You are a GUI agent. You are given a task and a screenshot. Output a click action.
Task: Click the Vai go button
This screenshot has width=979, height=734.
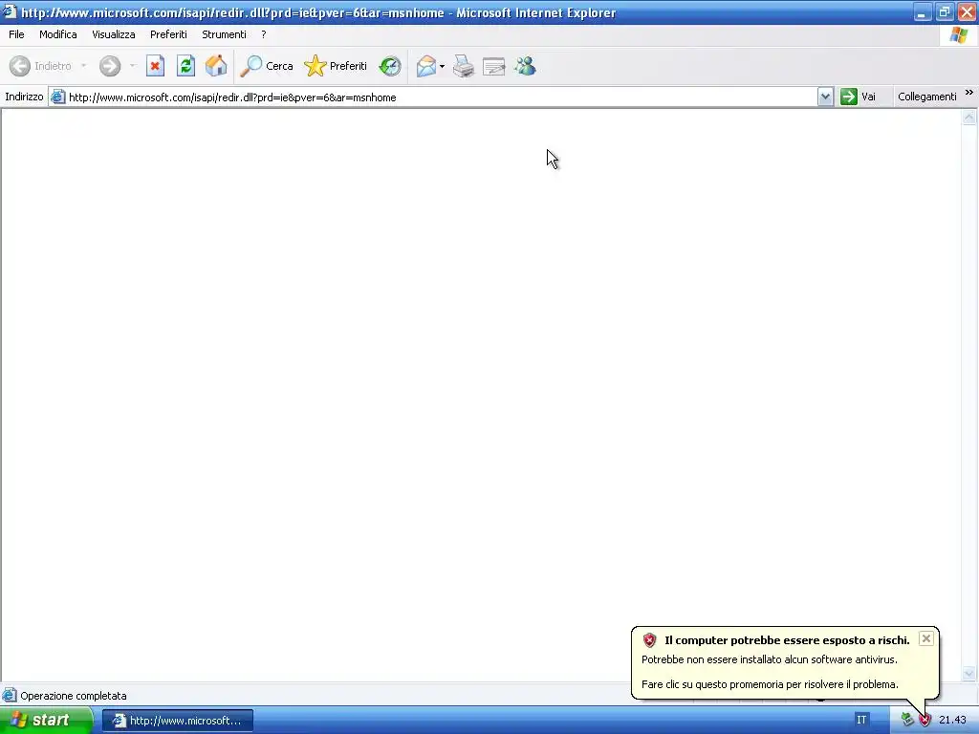coord(859,97)
